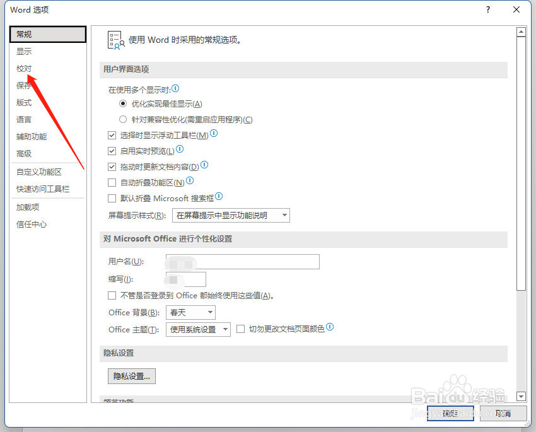Click the info icon beside 切勿更改文档页面颜色
536x432 pixels.
pos(330,327)
